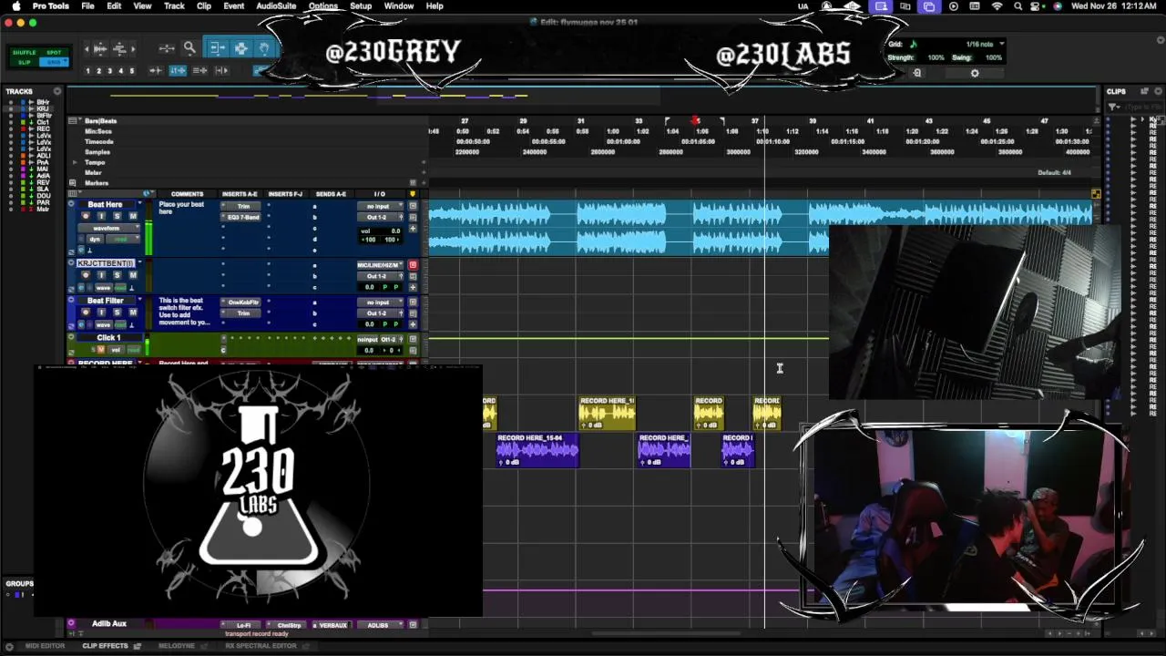Open the Clips list popup menu
Image resolution: width=1166 pixels, height=656 pixels.
(1158, 91)
